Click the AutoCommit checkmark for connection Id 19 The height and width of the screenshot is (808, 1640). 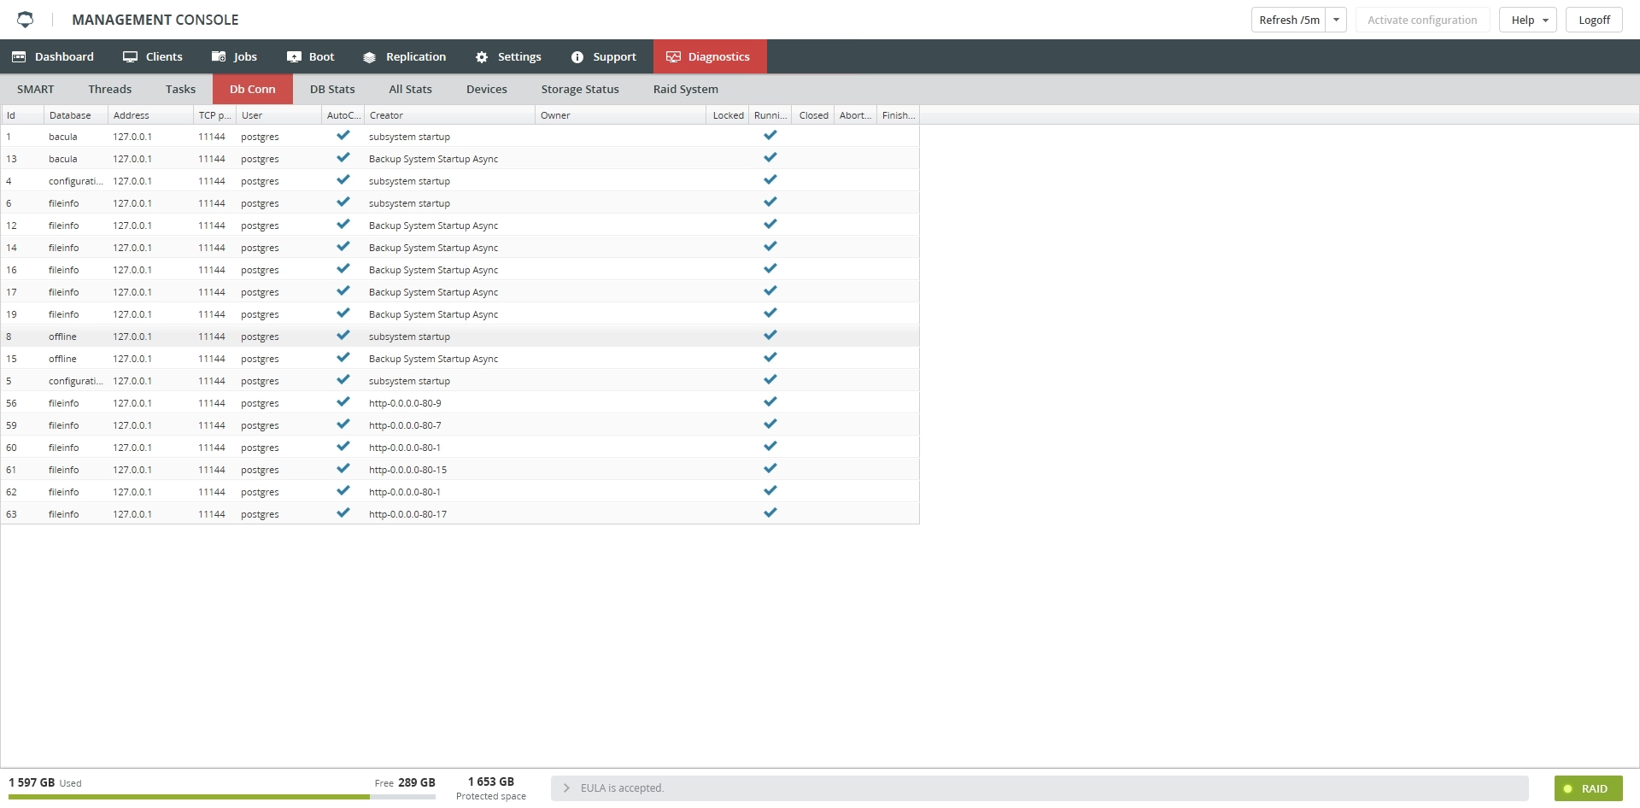pos(343,313)
